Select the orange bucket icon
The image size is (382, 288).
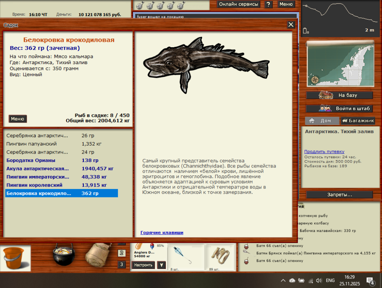point(15,257)
